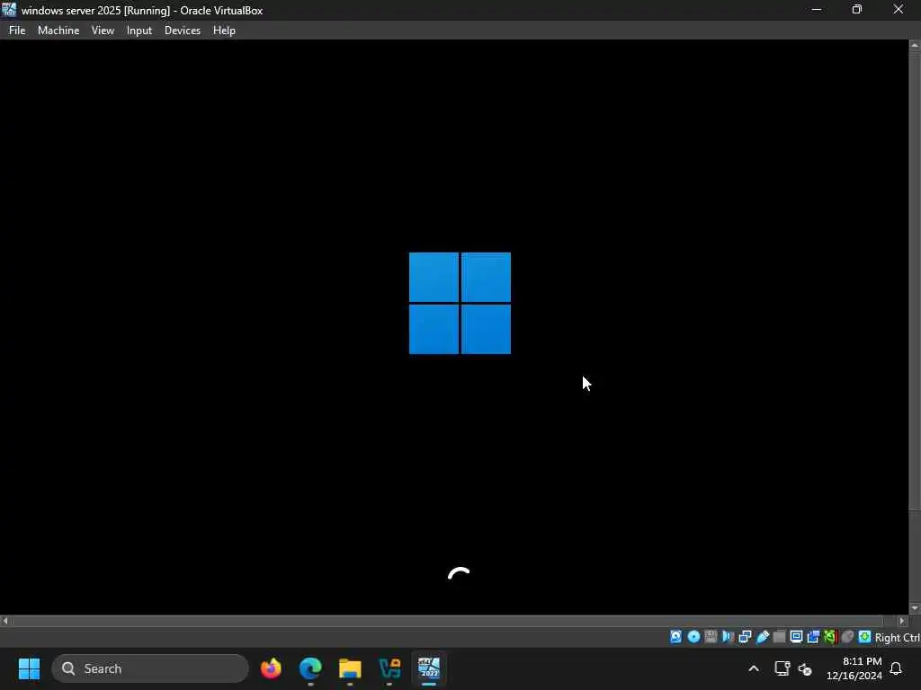The height and width of the screenshot is (690, 921).
Task: Open the Input menu
Action: click(x=139, y=31)
